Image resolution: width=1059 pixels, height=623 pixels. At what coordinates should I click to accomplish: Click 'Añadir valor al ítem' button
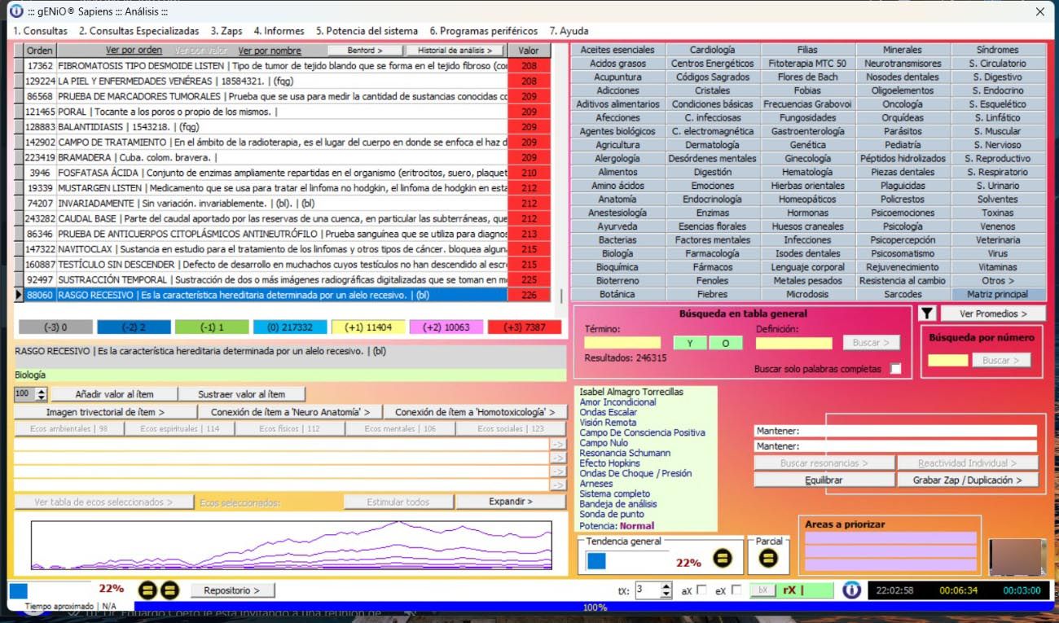pyautogui.click(x=113, y=394)
